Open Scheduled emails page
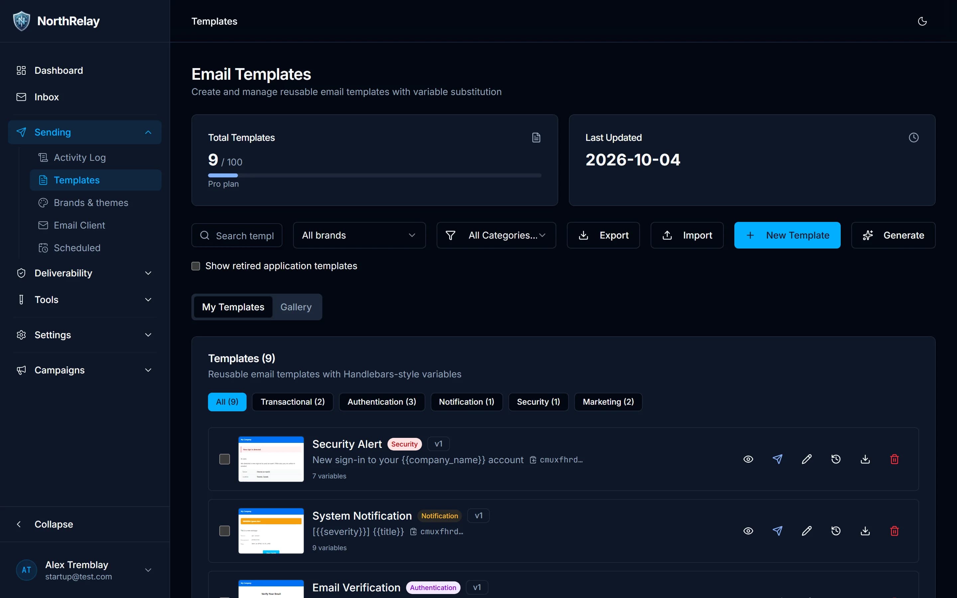 pos(95,248)
